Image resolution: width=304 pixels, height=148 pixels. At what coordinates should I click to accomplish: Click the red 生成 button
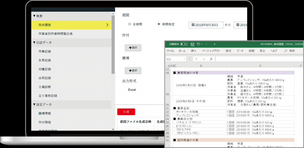pos(126,111)
